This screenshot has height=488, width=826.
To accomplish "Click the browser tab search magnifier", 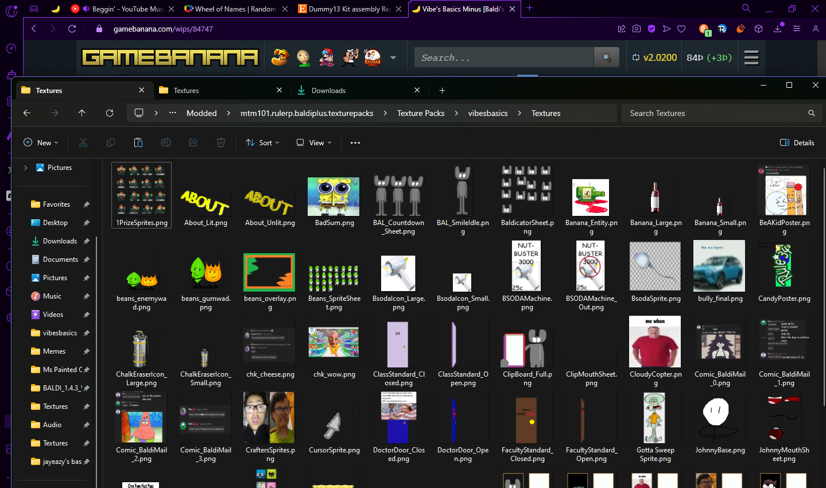I will (x=746, y=9).
